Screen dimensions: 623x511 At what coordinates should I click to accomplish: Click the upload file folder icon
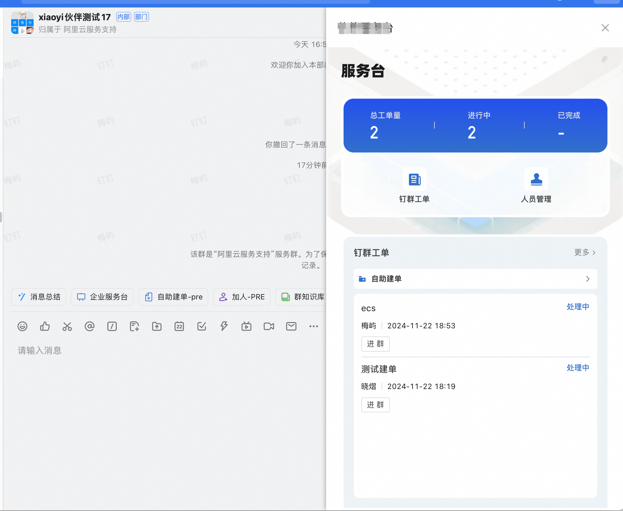[157, 326]
